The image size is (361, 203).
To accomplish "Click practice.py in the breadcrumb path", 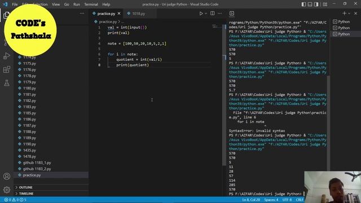I will 108,22.
